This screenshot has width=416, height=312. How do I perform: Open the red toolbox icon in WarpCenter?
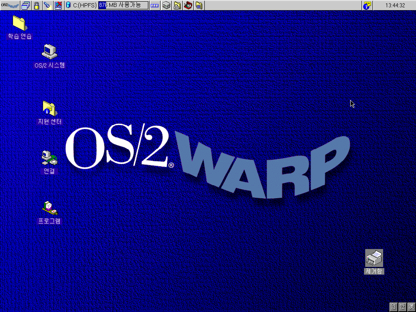coord(188,5)
